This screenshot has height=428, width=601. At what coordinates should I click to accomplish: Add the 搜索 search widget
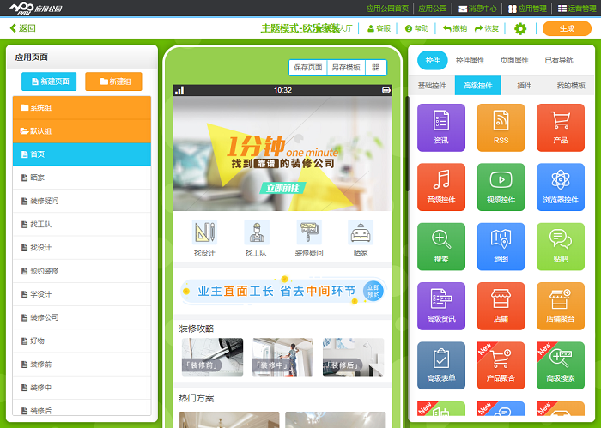440,246
